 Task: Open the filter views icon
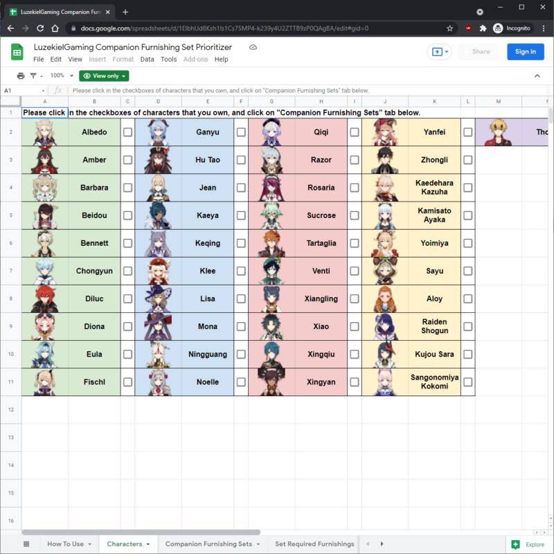[x=33, y=75]
